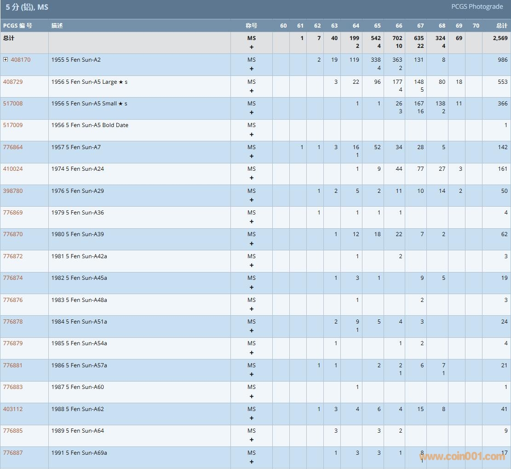This screenshot has width=511, height=469.
Task: Open PCGS number 408170 link
Action: (21, 60)
